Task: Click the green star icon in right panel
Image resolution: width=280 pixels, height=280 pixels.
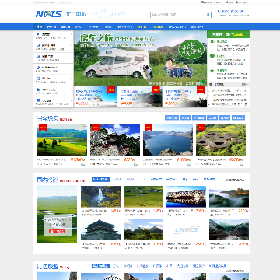Action: [212, 70]
